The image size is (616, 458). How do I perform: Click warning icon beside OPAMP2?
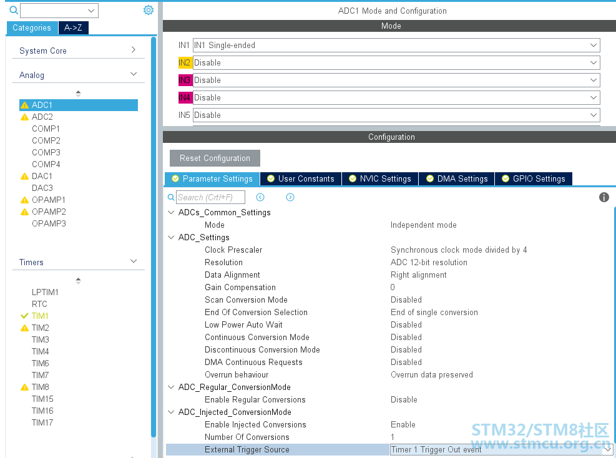tap(25, 212)
